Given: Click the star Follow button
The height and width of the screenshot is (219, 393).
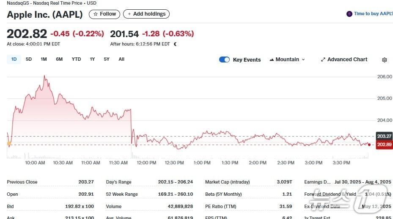Looking at the screenshot, I should pos(104,14).
